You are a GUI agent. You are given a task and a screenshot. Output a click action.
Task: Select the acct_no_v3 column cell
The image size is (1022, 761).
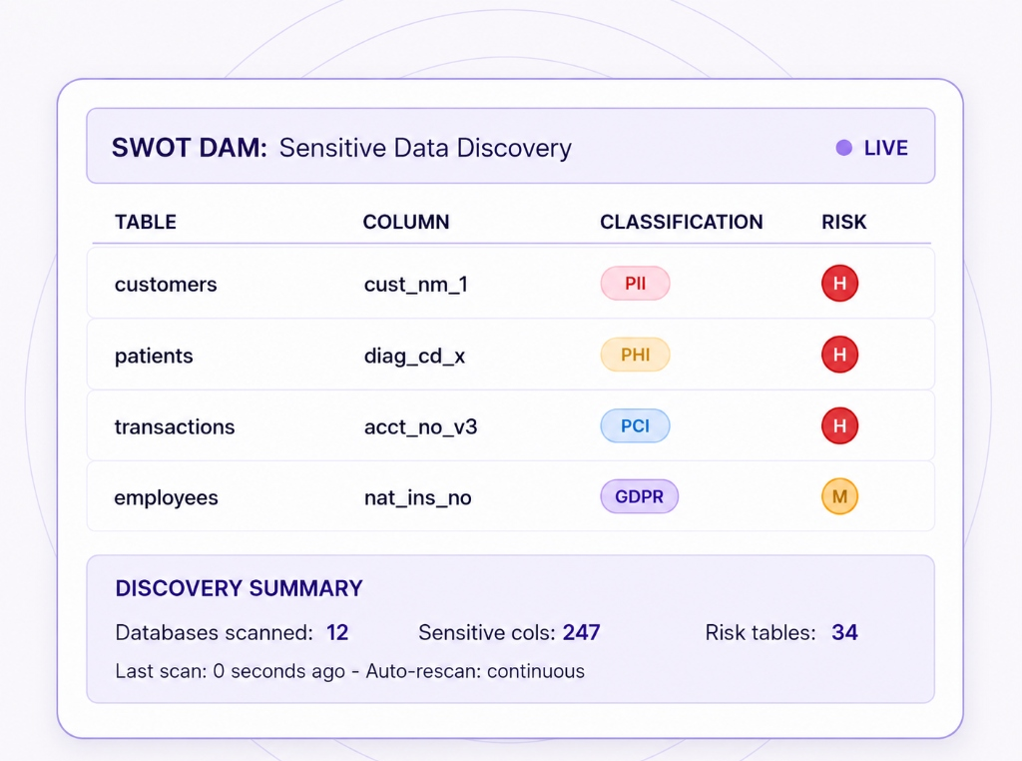pos(420,427)
